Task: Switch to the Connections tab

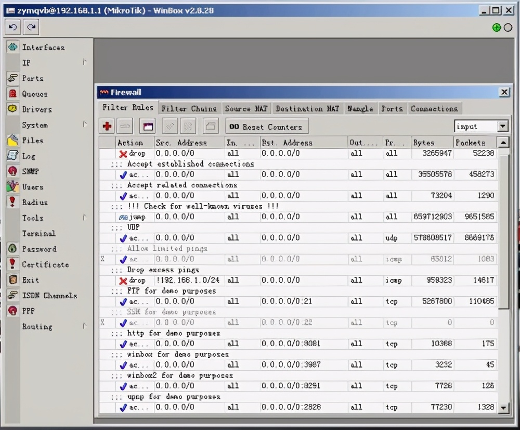Action: pyautogui.click(x=434, y=108)
